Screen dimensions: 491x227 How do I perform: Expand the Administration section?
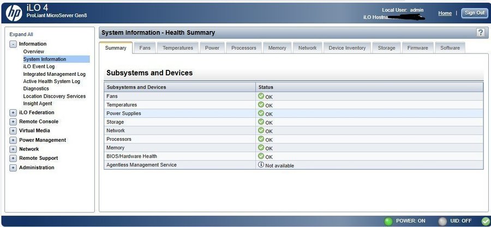(x=13, y=168)
